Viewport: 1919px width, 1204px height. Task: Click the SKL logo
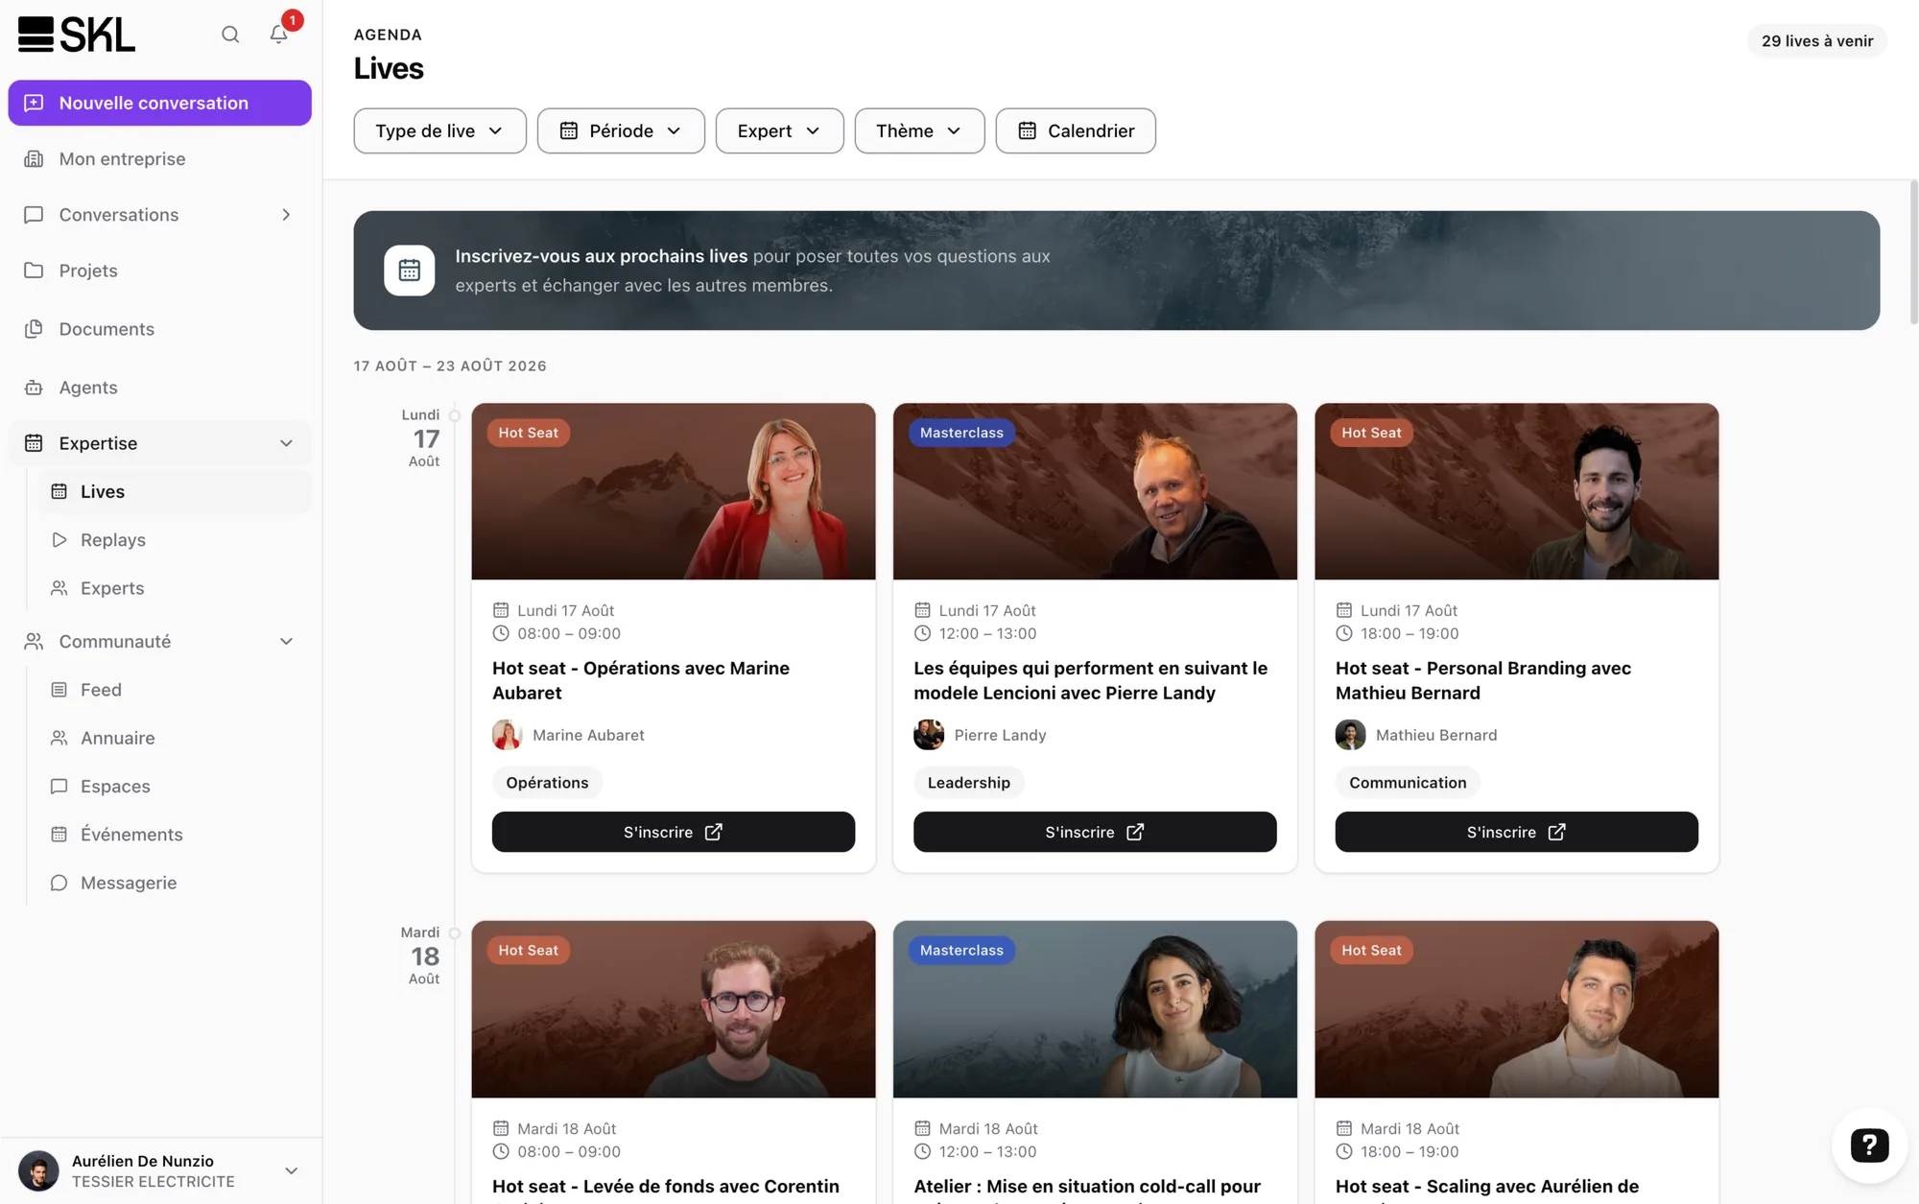(x=77, y=35)
